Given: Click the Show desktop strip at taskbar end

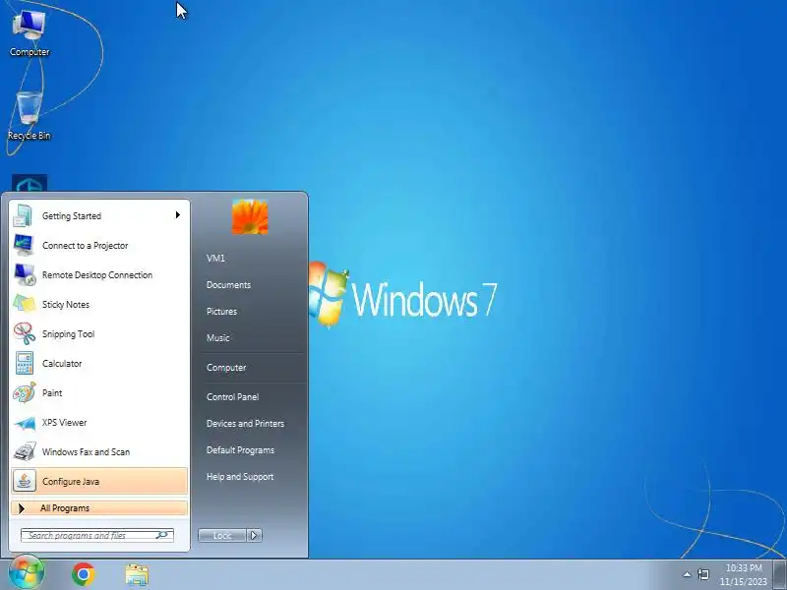Looking at the screenshot, I should click(780, 574).
